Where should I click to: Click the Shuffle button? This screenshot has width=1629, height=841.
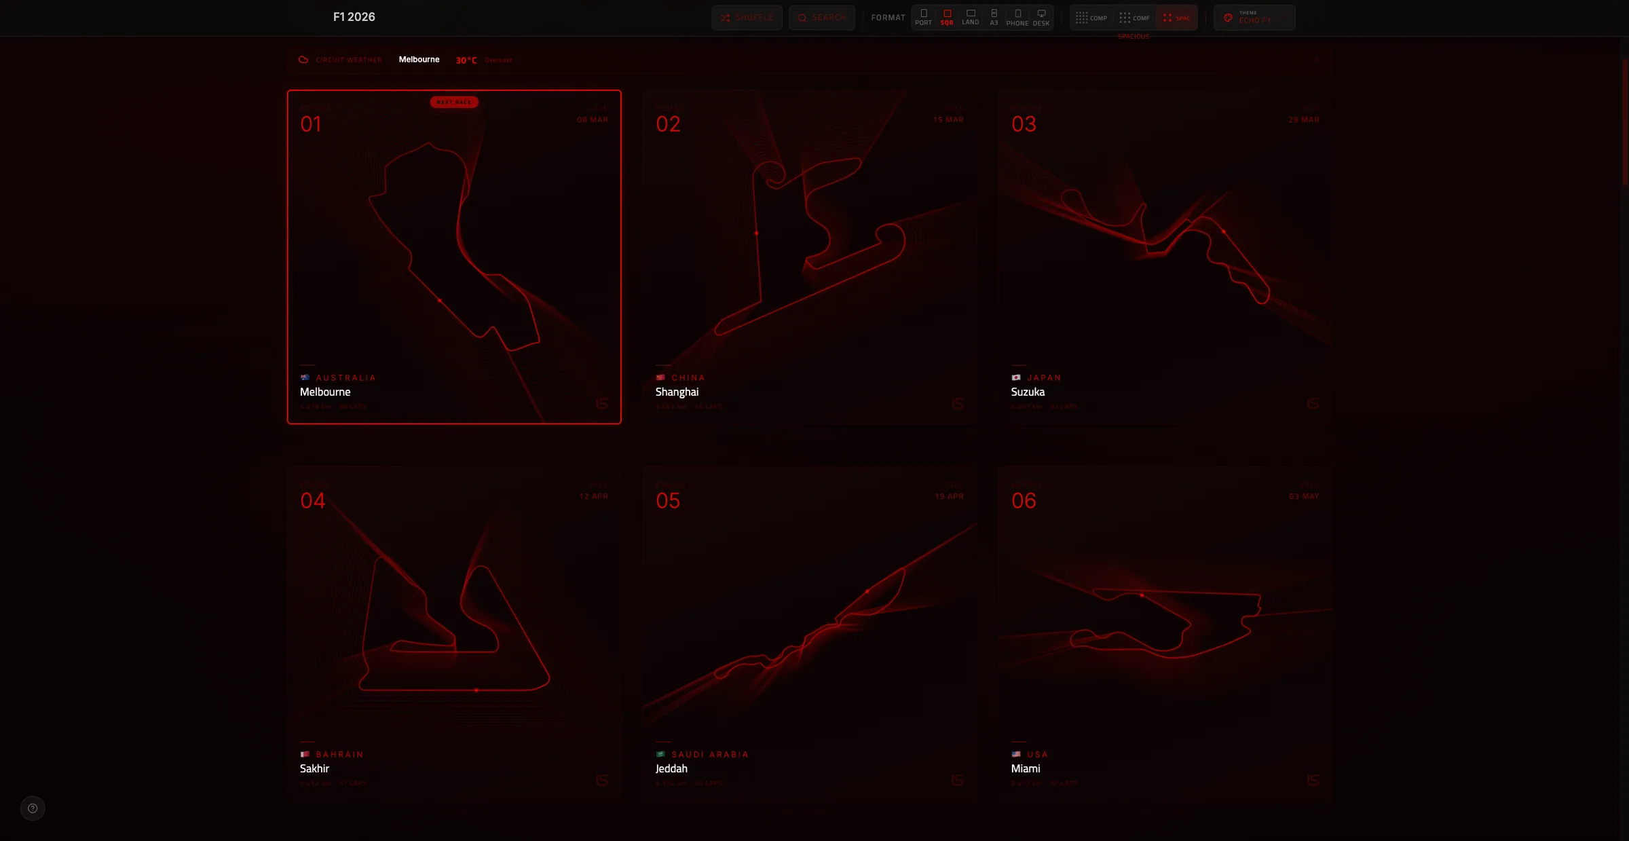click(747, 18)
